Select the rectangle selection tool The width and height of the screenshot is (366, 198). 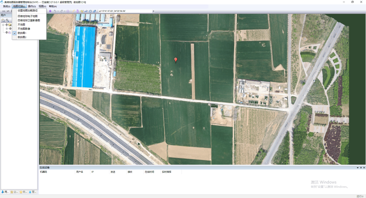coord(68,11)
